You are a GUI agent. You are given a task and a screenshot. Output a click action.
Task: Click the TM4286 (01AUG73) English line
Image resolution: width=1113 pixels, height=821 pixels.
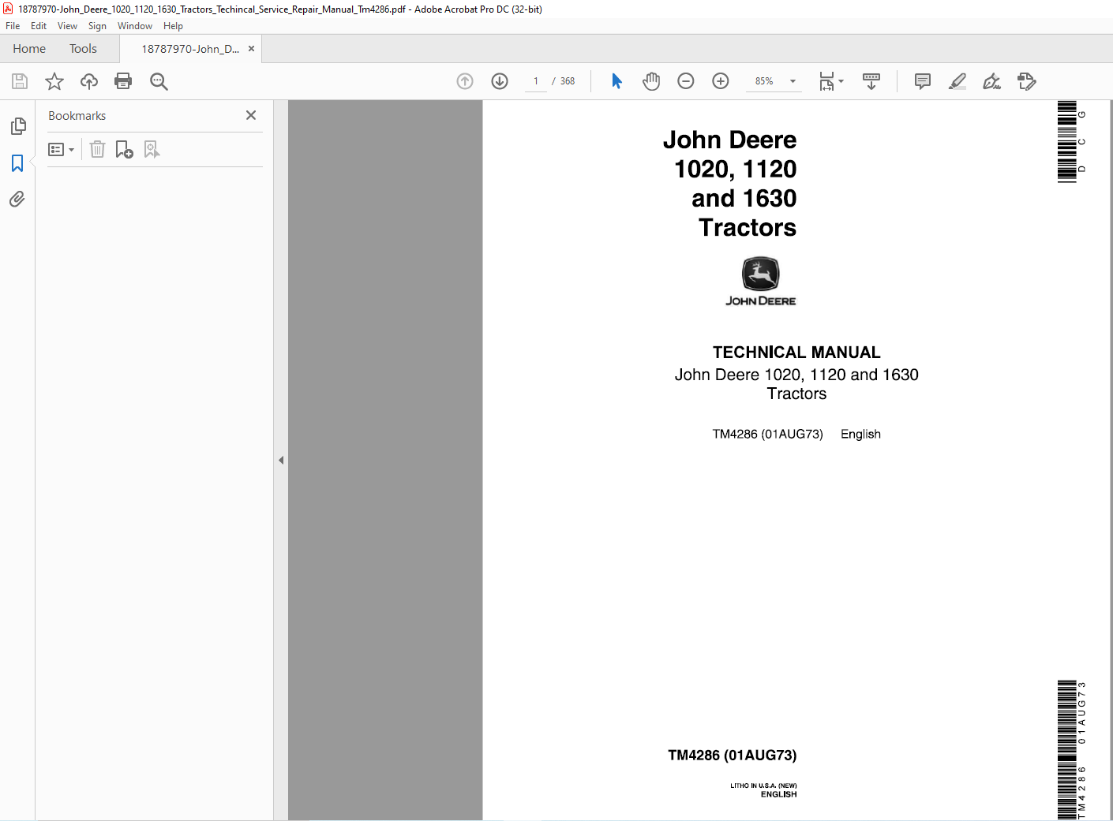(x=796, y=435)
